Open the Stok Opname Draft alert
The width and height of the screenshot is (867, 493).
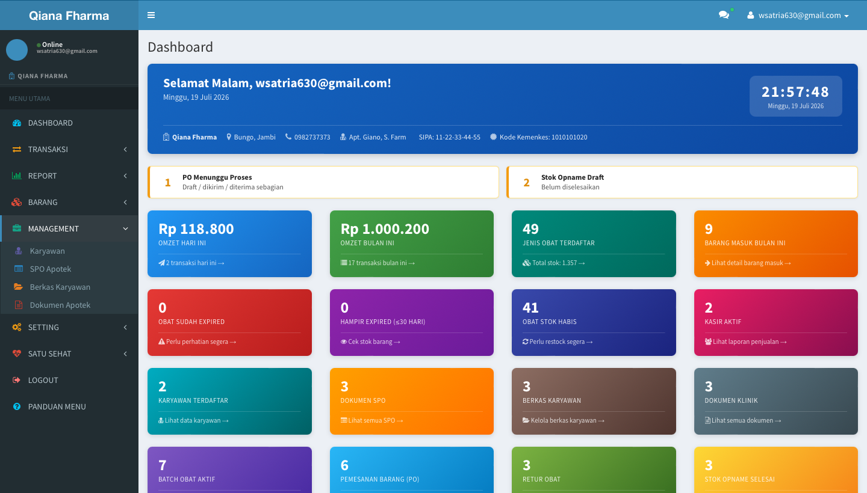[x=682, y=182]
